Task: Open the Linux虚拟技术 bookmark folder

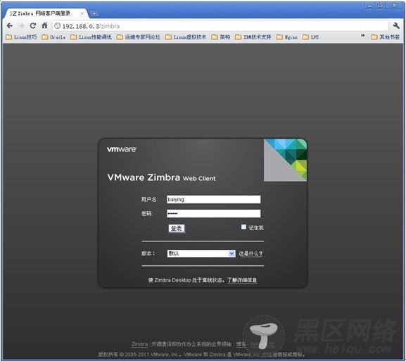Action: [186, 37]
